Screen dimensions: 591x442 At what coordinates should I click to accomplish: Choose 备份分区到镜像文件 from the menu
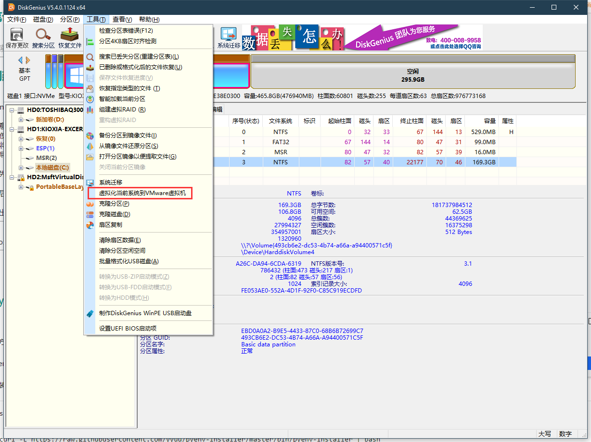click(x=128, y=135)
